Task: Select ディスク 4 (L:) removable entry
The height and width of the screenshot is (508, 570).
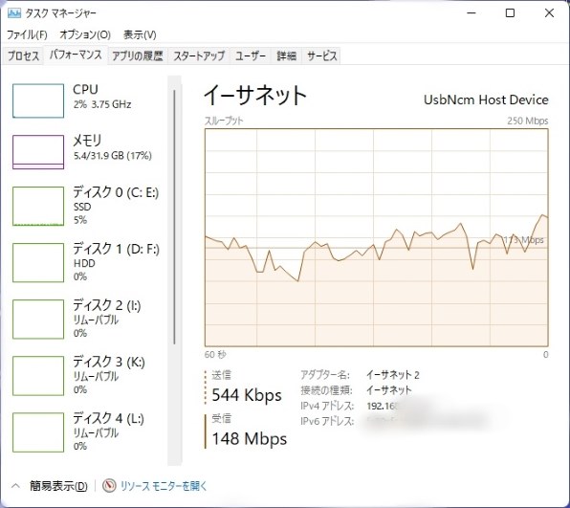Action: (86, 431)
